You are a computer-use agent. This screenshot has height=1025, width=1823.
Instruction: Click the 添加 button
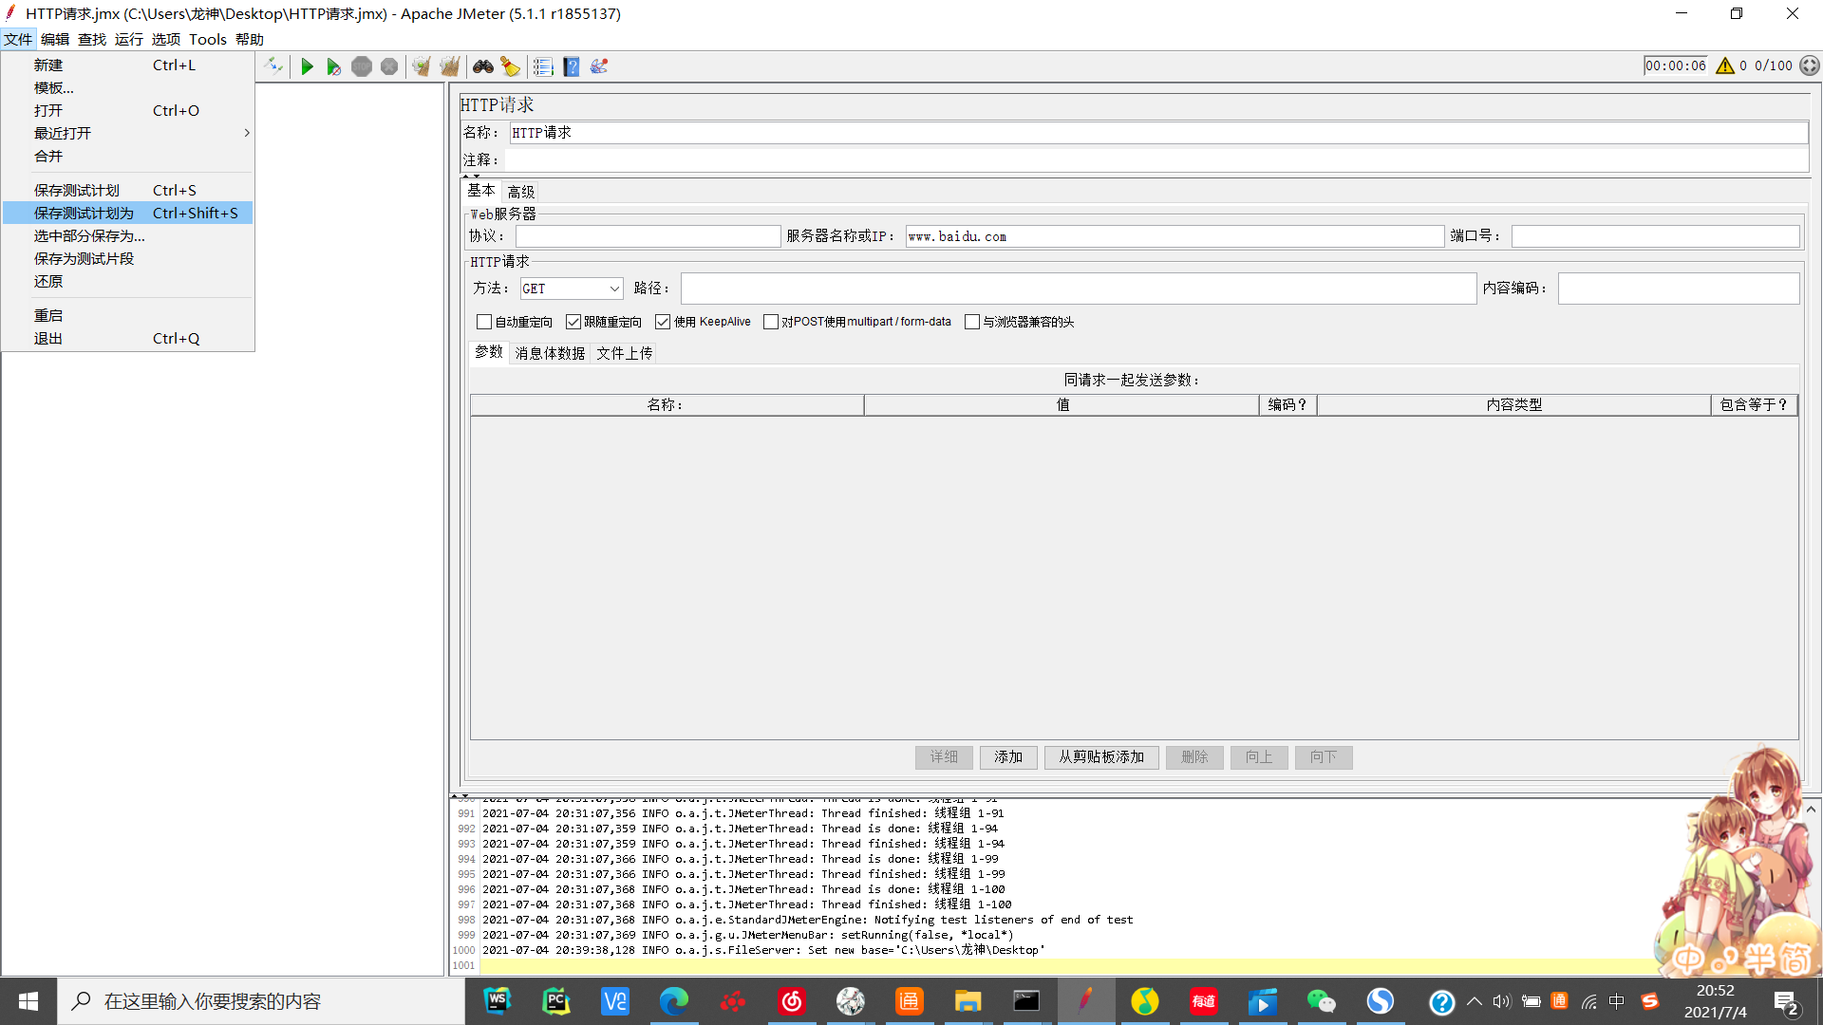point(1008,757)
